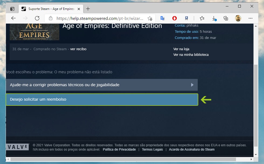264x164 pixels.
Task: Reload the Steam support page
Action: click(x=37, y=18)
